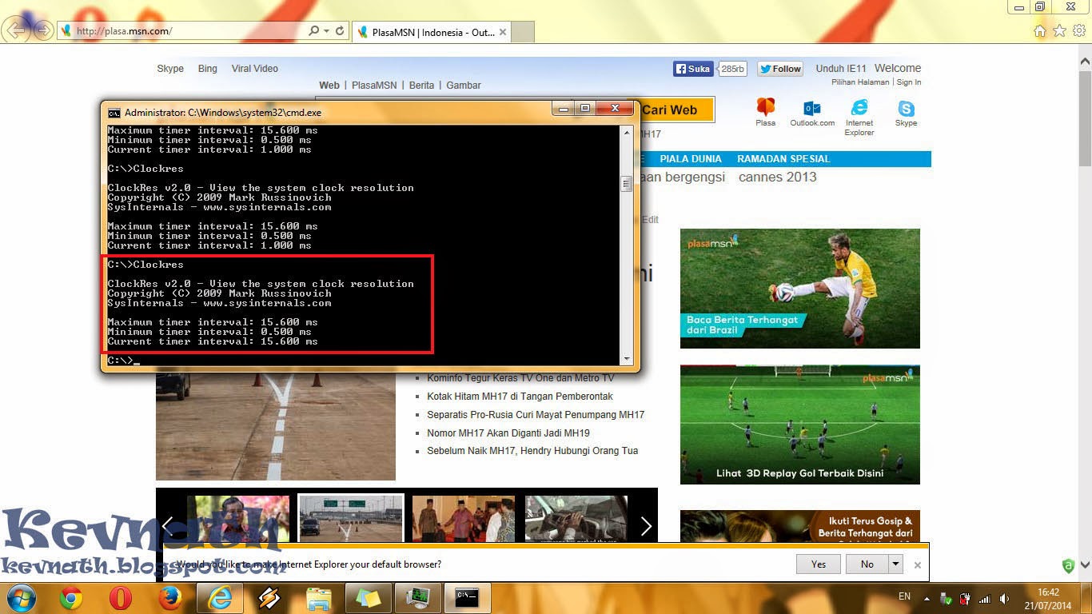1092x614 pixels.
Task: Open Pilihan Halaman link
Action: 860,82
